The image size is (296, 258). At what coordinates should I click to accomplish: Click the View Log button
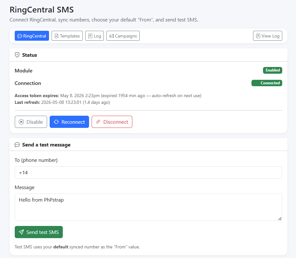tap(267, 36)
